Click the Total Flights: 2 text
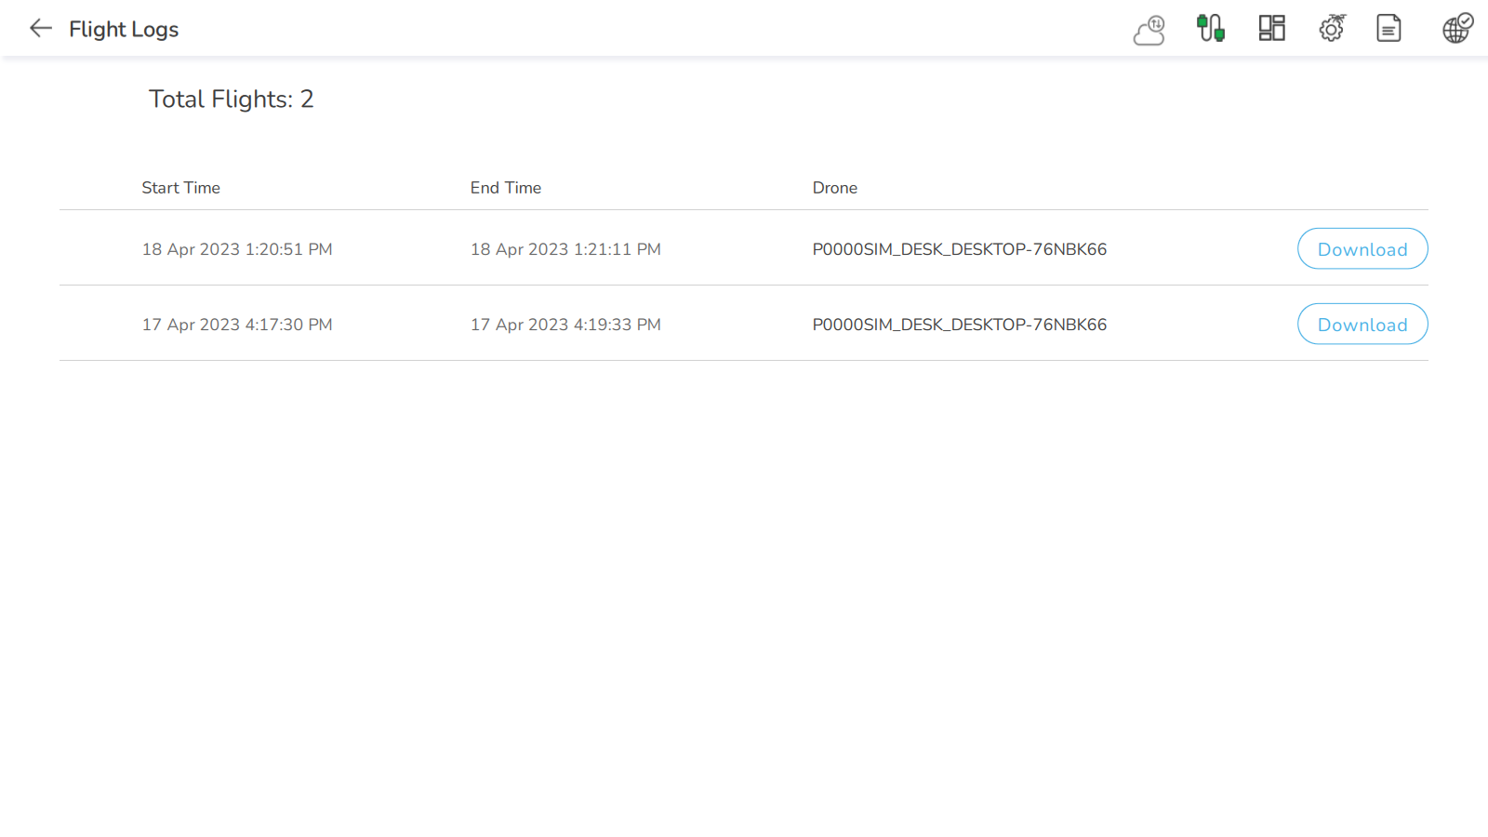This screenshot has width=1488, height=837. pos(231,100)
